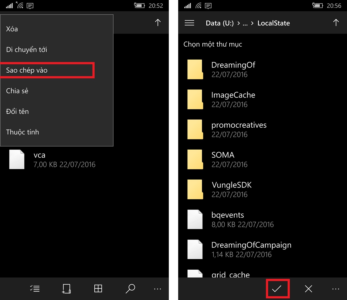Open the DreamingOf folder icon

[195, 69]
